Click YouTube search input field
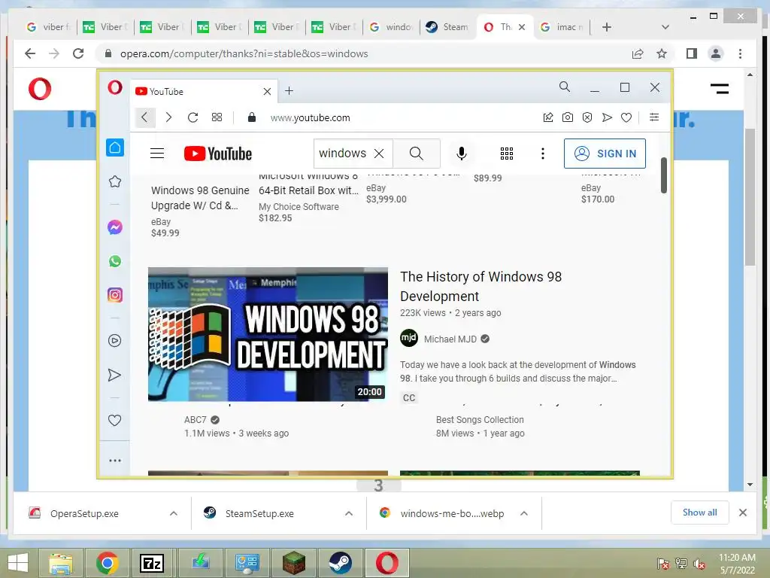The height and width of the screenshot is (578, 770). coord(344,154)
